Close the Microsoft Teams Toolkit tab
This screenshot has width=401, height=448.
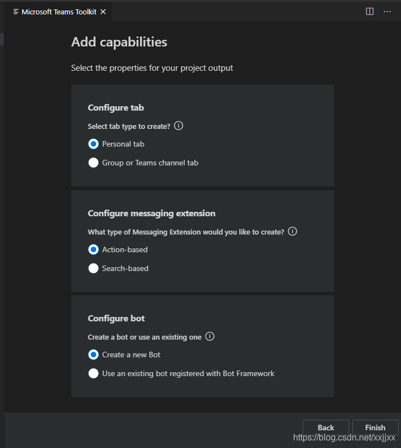[103, 12]
